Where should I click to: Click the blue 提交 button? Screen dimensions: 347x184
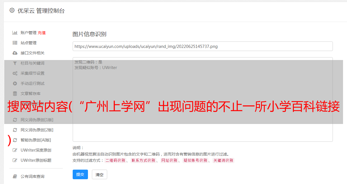click(80, 174)
